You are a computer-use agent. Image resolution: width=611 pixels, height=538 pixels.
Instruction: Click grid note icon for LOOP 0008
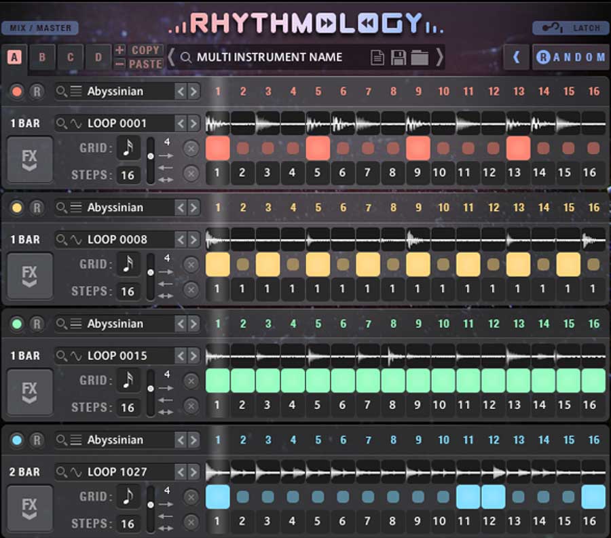point(128,264)
